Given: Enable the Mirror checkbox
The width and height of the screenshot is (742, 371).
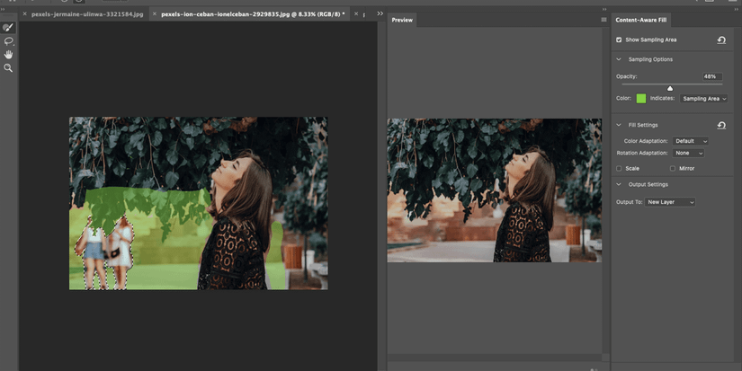Looking at the screenshot, I should (x=673, y=168).
